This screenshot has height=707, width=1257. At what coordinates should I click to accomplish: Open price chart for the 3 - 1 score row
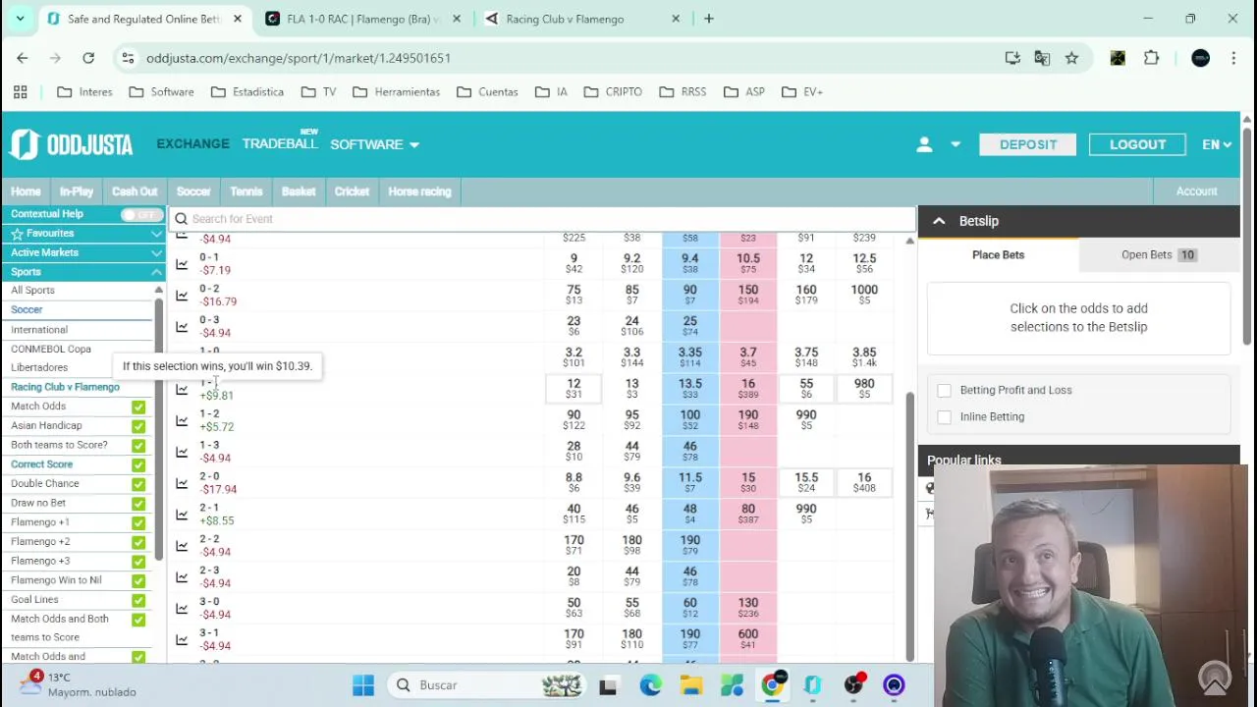(182, 640)
